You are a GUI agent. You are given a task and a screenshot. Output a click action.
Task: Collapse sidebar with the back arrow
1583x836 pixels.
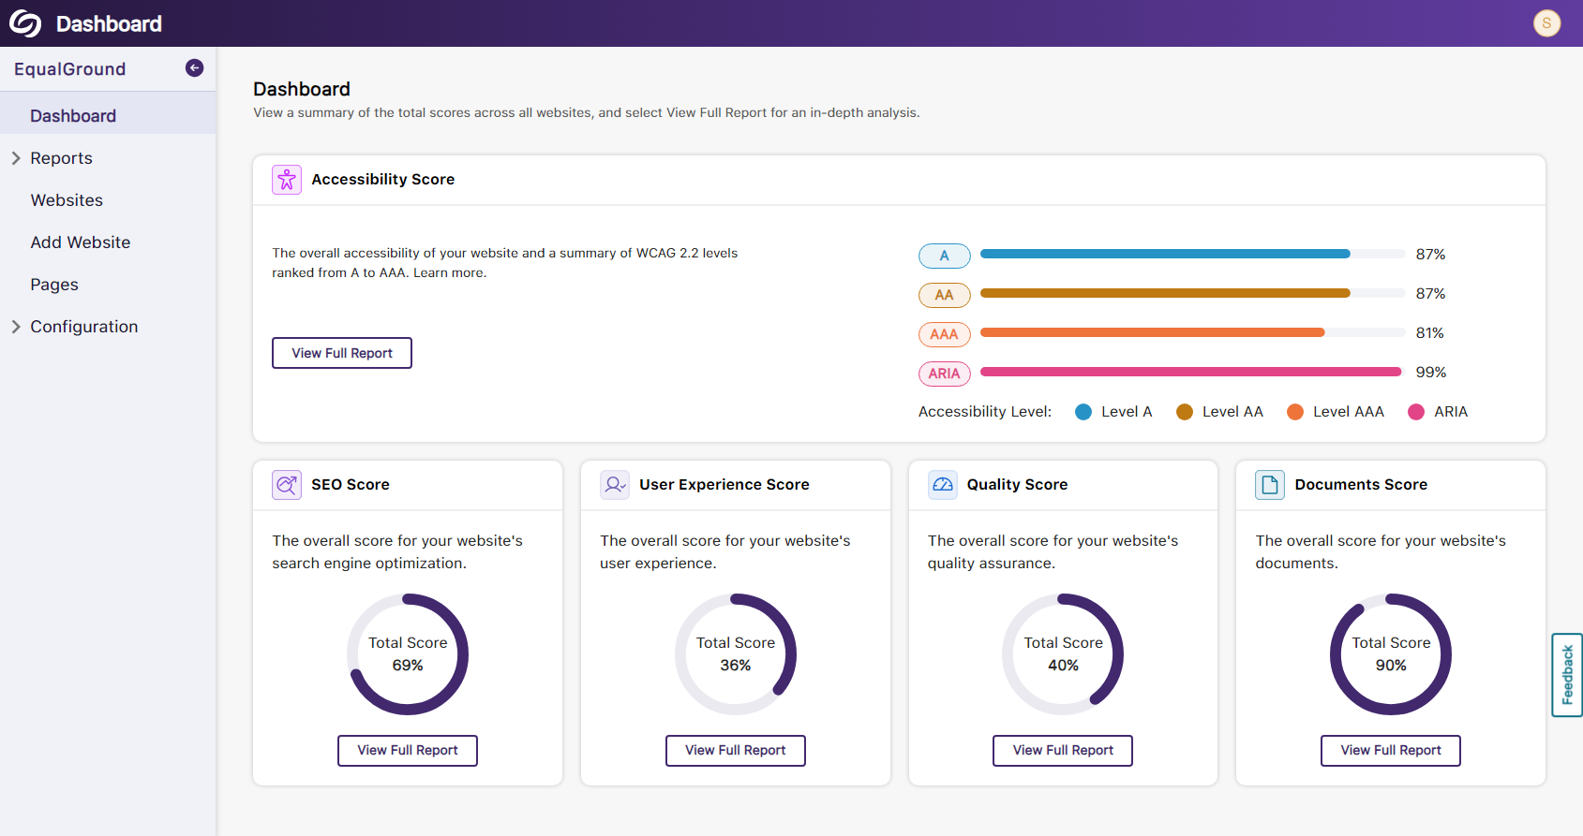(194, 67)
